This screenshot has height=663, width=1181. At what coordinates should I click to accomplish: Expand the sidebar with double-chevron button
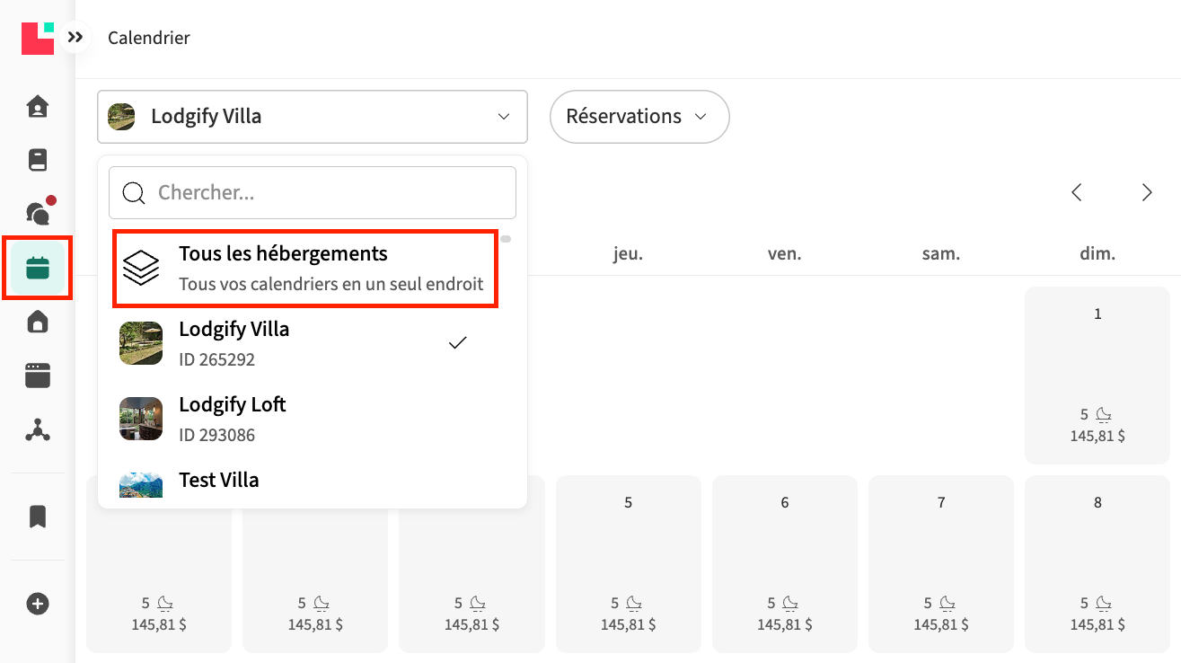(x=75, y=38)
